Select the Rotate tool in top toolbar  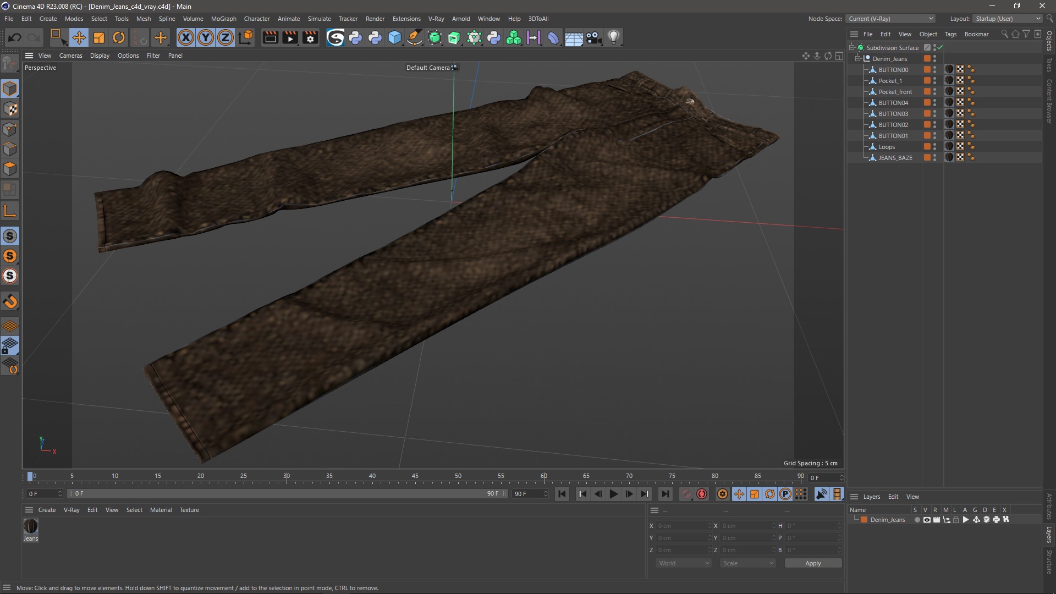[119, 37]
